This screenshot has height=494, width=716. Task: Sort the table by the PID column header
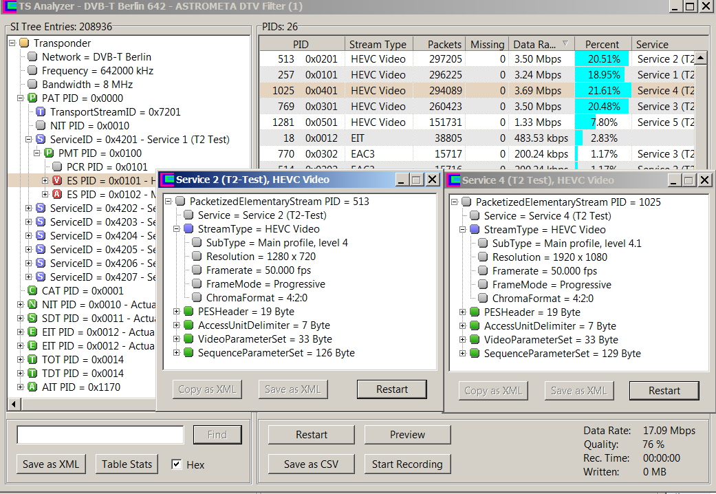[302, 44]
